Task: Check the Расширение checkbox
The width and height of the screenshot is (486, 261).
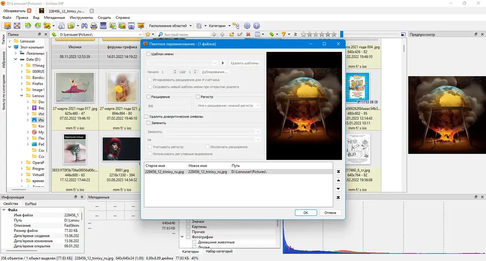Action: pos(148,97)
